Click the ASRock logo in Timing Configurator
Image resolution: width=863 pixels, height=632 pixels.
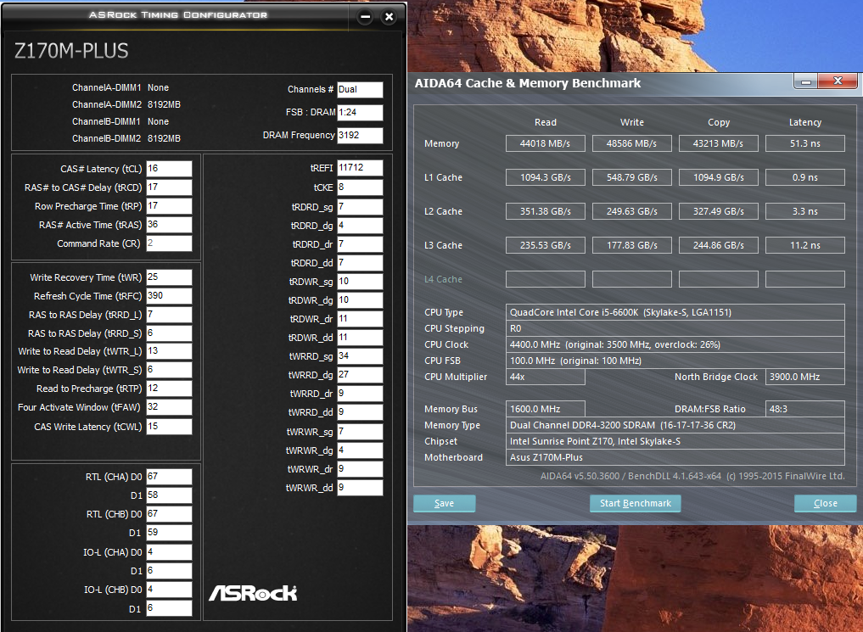tap(253, 593)
